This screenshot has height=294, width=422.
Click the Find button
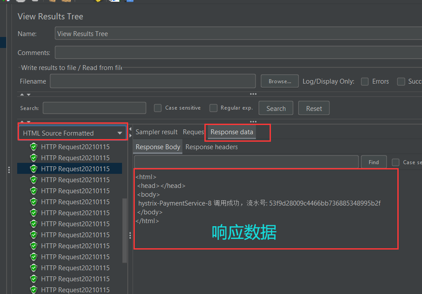click(374, 162)
